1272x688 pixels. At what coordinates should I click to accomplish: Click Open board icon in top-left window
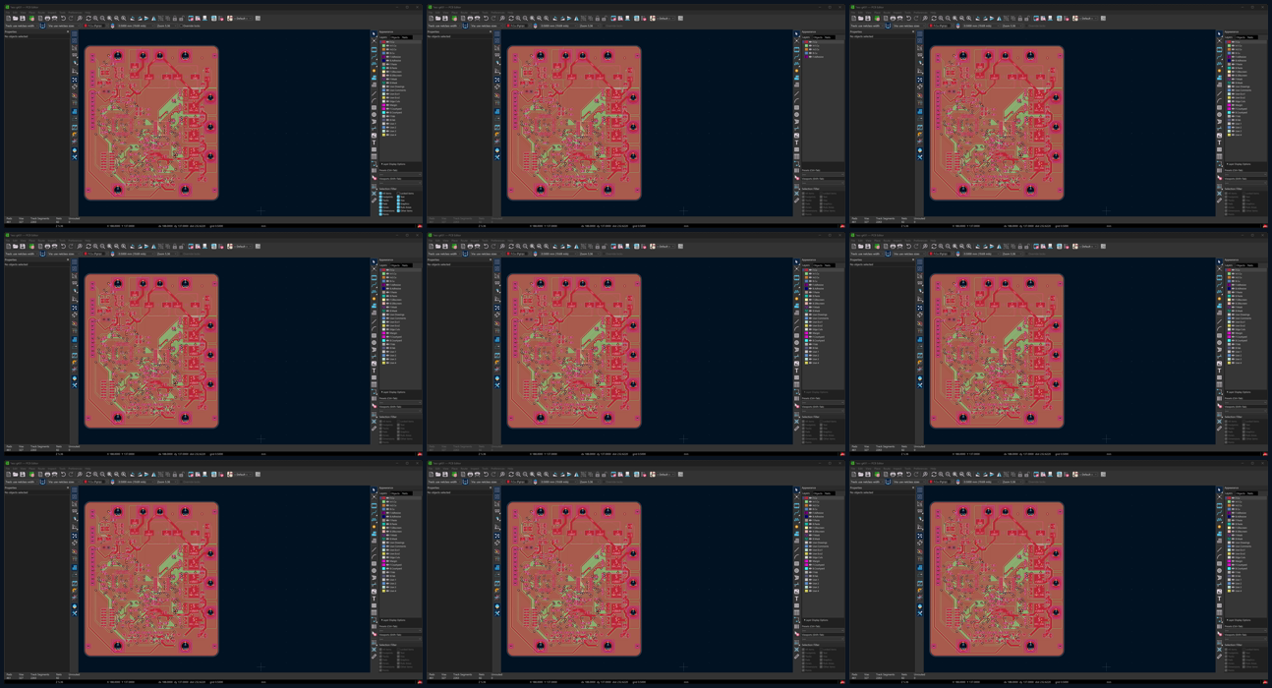pos(16,19)
